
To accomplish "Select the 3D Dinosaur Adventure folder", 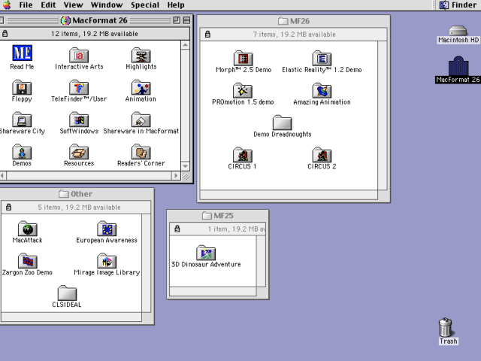I will coord(206,253).
